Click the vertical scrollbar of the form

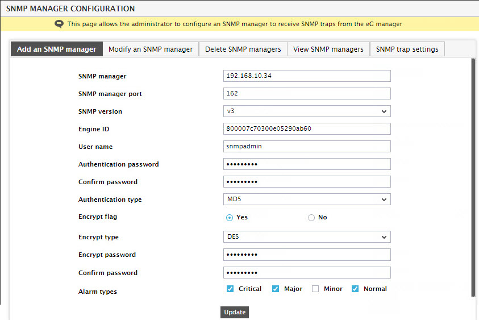pyautogui.click(x=473, y=177)
